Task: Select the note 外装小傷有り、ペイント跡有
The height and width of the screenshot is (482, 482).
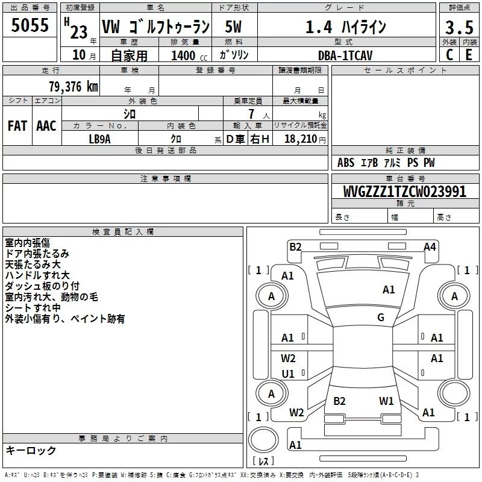Action: coord(65,319)
